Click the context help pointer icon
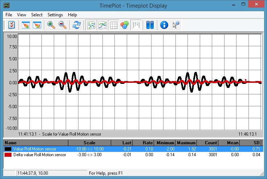Image resolution: width=267 pixels, height=179 pixels. (176, 25)
